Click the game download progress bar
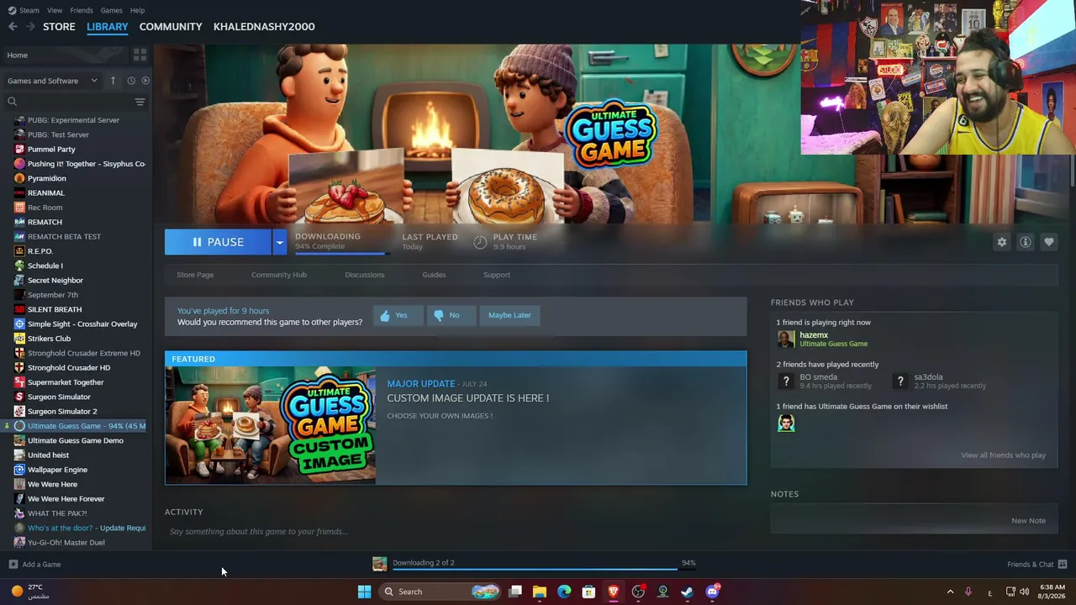Screen dimensions: 1076x605 coord(342,253)
